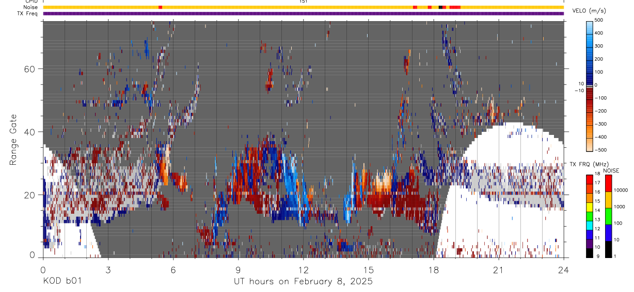Click the "12" tick on the UT hours axis
Screen dimensions: 634x292
coord(304,269)
